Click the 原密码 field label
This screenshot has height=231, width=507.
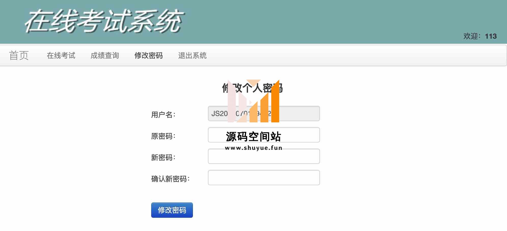click(x=163, y=136)
